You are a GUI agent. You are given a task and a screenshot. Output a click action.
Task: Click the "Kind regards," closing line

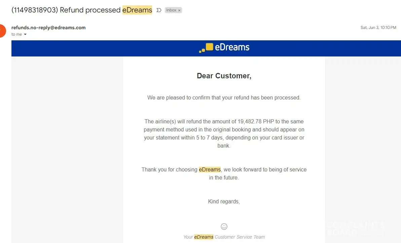pos(224,202)
